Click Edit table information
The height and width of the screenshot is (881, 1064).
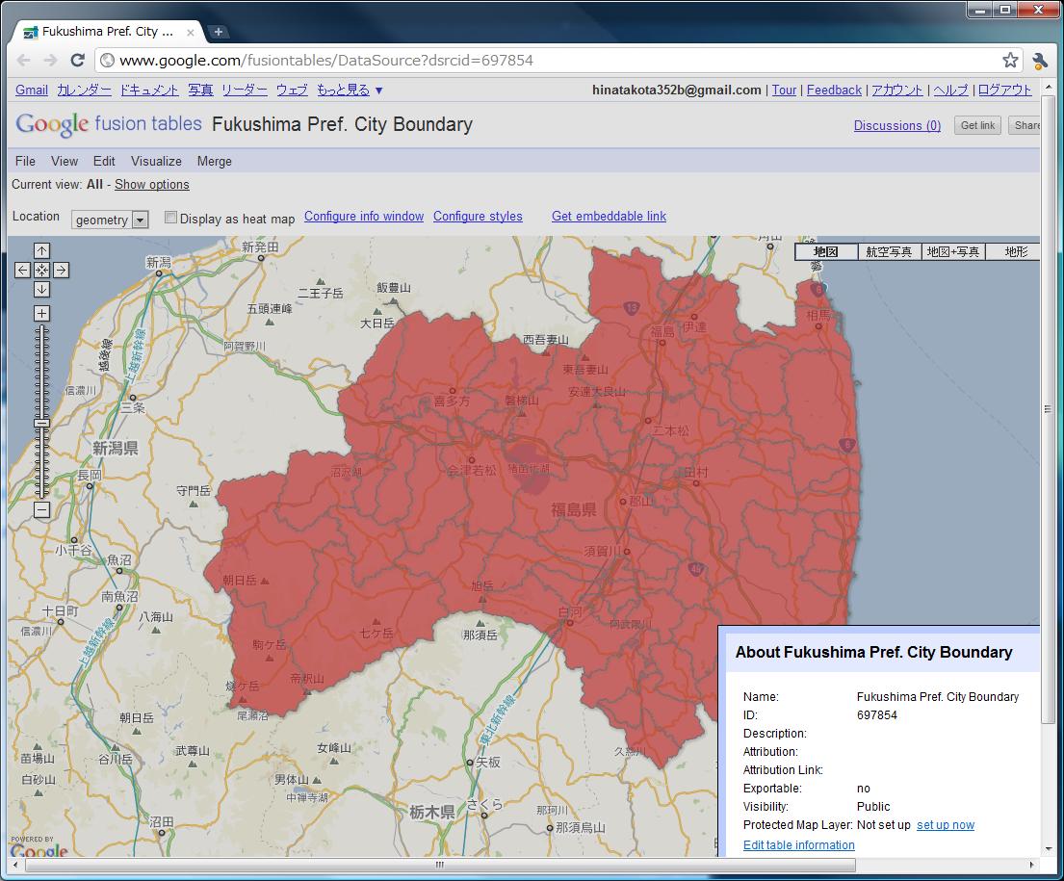point(798,845)
